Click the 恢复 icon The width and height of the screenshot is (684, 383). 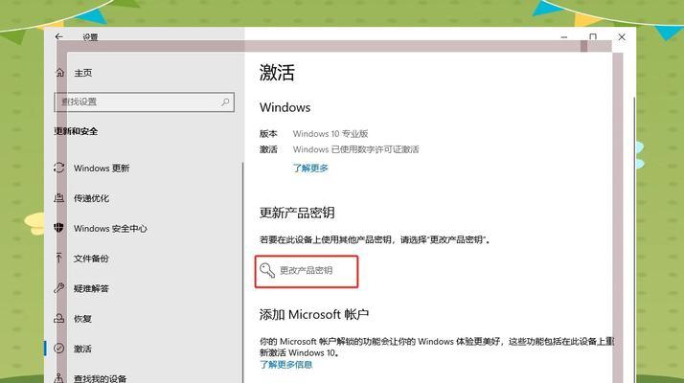(58, 319)
